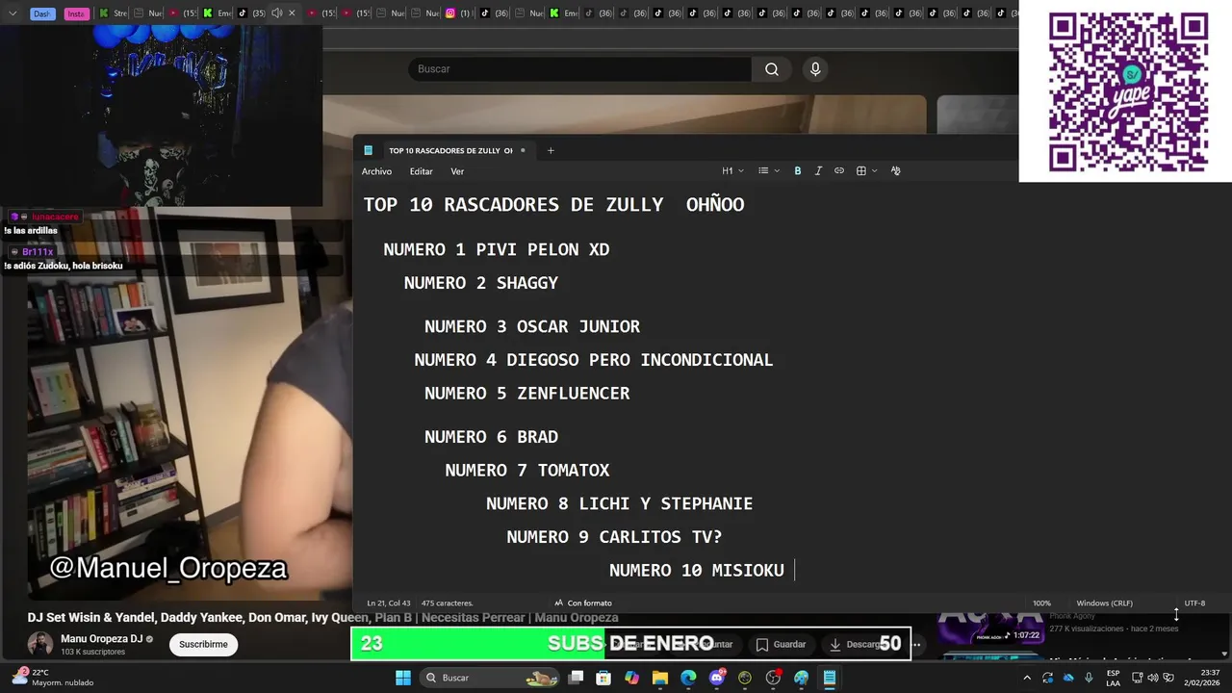
Task: Click Windows (CRLF) line ending indicator
Action: click(1104, 603)
